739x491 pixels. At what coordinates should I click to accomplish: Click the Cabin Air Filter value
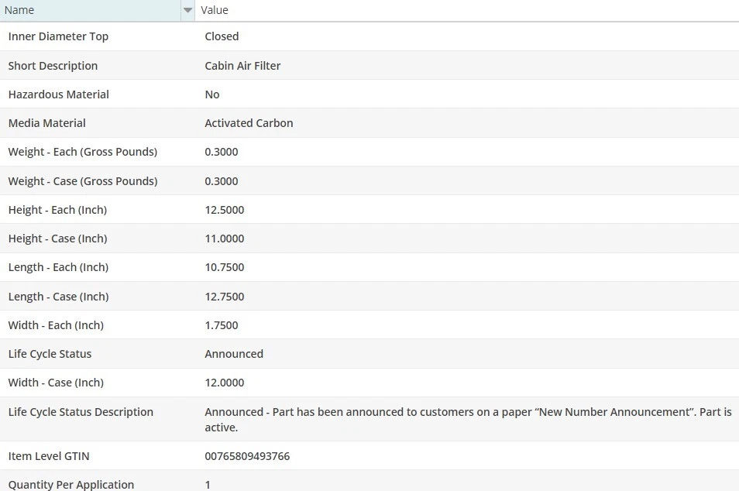(242, 66)
